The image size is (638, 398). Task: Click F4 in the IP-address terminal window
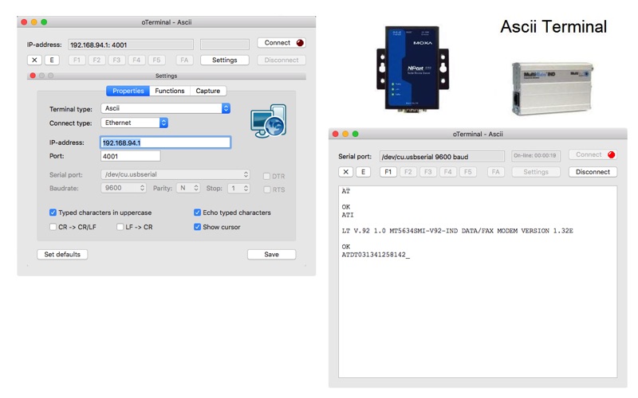click(136, 60)
